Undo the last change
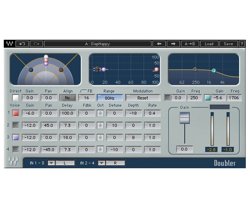This screenshot has height=208, width=250. [x=22, y=44]
